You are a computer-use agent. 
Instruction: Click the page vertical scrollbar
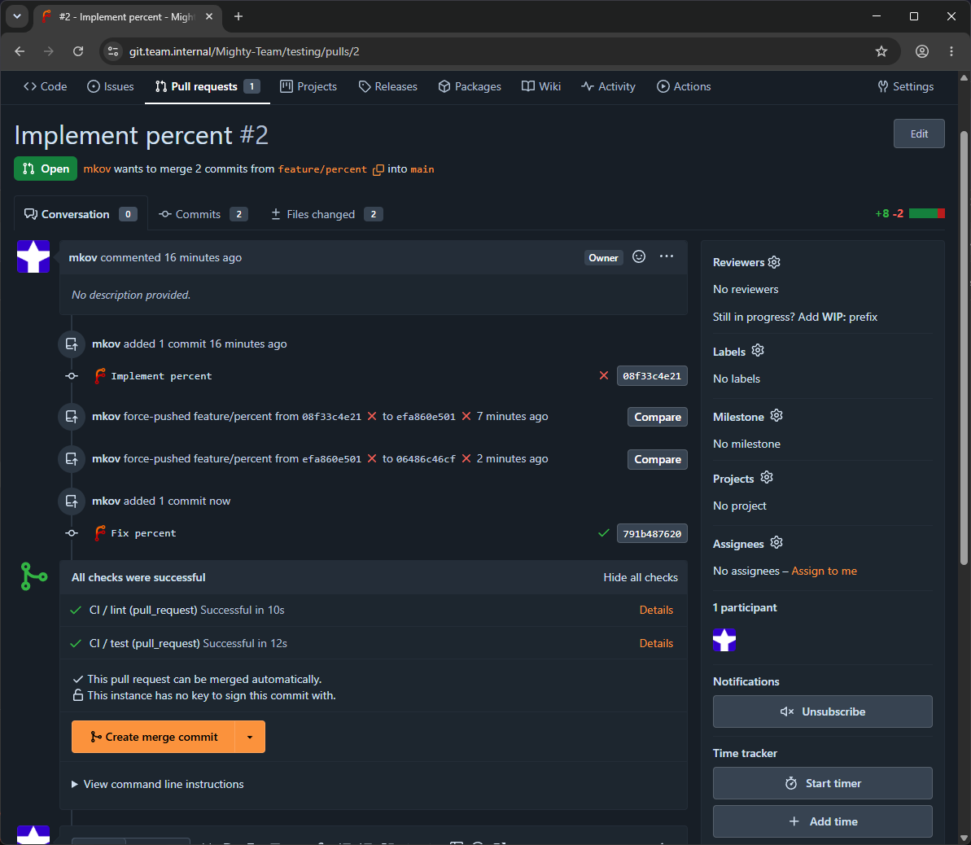(x=964, y=347)
